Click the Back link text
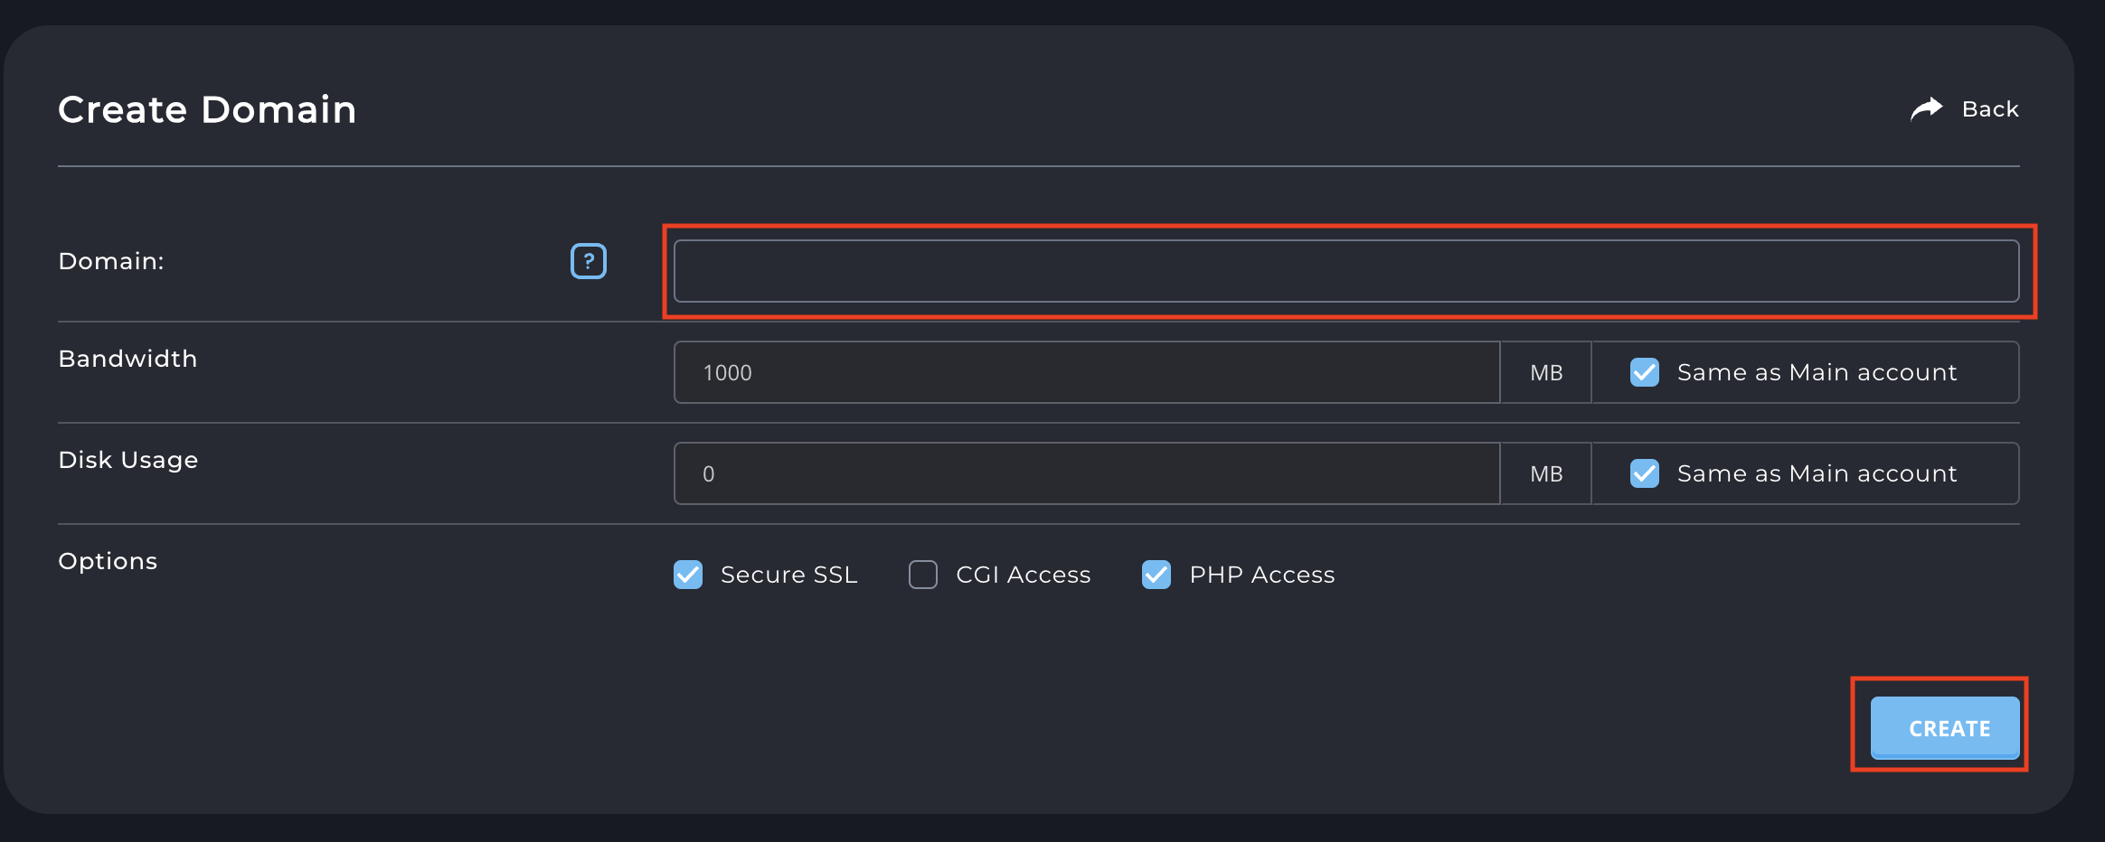The width and height of the screenshot is (2105, 842). (x=1990, y=109)
